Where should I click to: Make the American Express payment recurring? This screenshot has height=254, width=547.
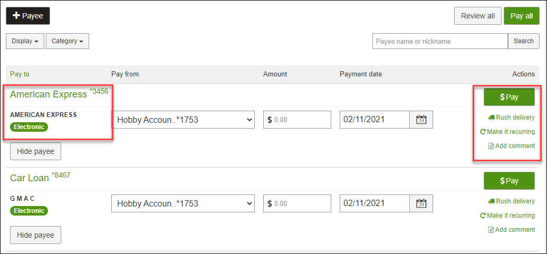[507, 132]
